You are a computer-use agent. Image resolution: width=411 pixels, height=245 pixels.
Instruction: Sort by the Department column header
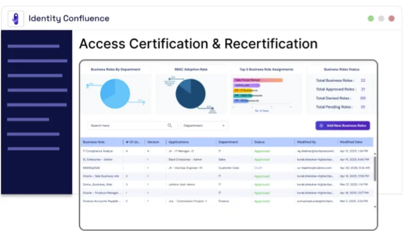228,142
